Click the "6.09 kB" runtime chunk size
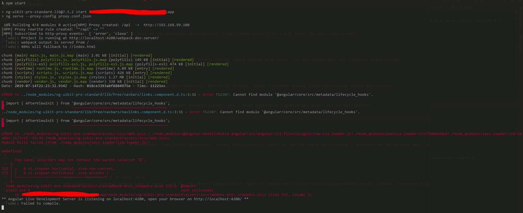 (x=125, y=69)
